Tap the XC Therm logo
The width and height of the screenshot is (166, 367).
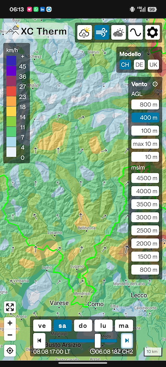click(36, 31)
